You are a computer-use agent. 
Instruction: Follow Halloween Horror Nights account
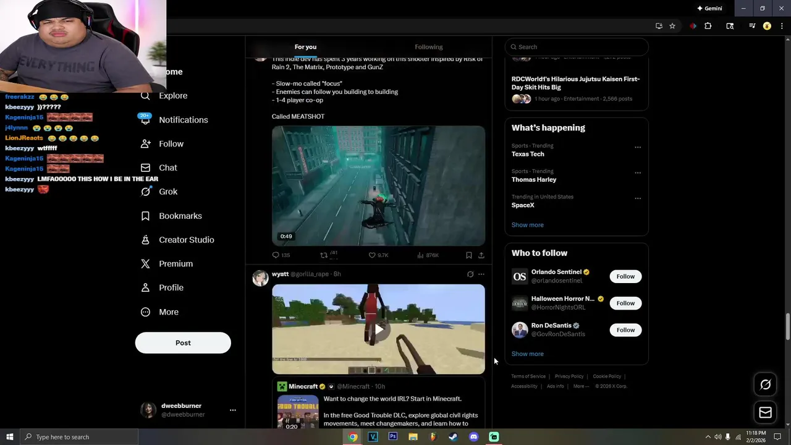pyautogui.click(x=625, y=303)
